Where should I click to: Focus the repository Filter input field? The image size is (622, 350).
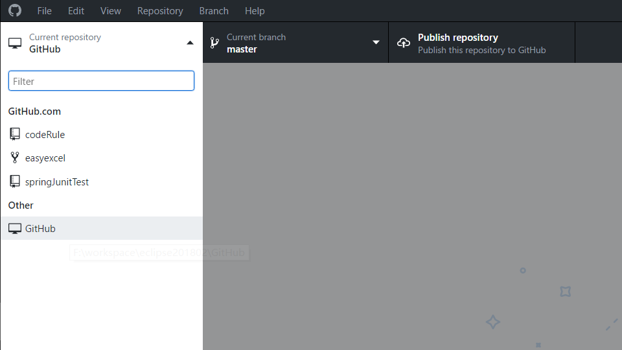[101, 81]
